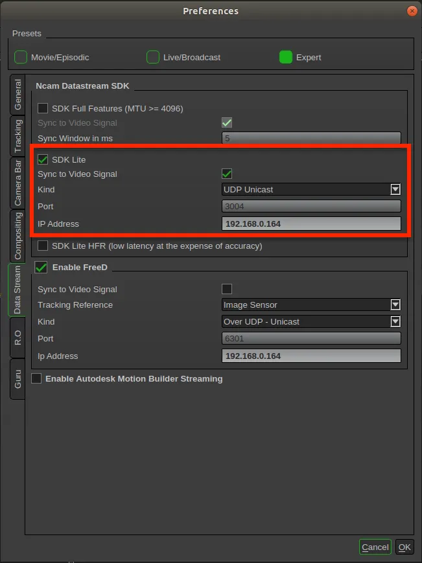Toggle SDK Lite Sync to Video Signal
This screenshot has width=422, height=563.
(227, 174)
